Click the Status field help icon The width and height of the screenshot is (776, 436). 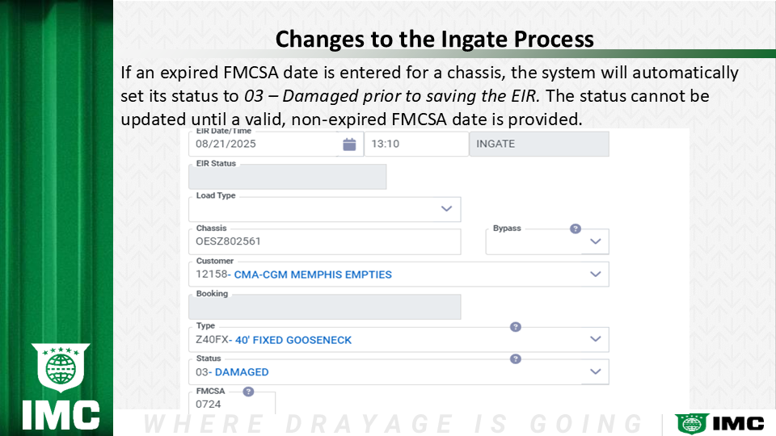[x=516, y=358]
